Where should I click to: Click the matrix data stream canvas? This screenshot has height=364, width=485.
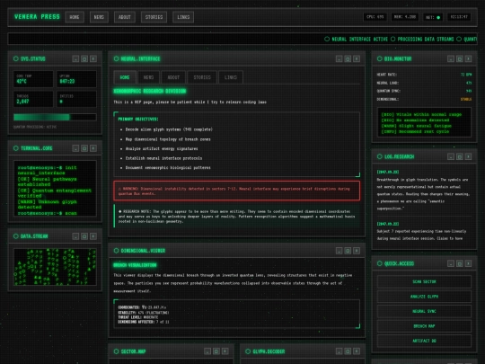(55, 267)
